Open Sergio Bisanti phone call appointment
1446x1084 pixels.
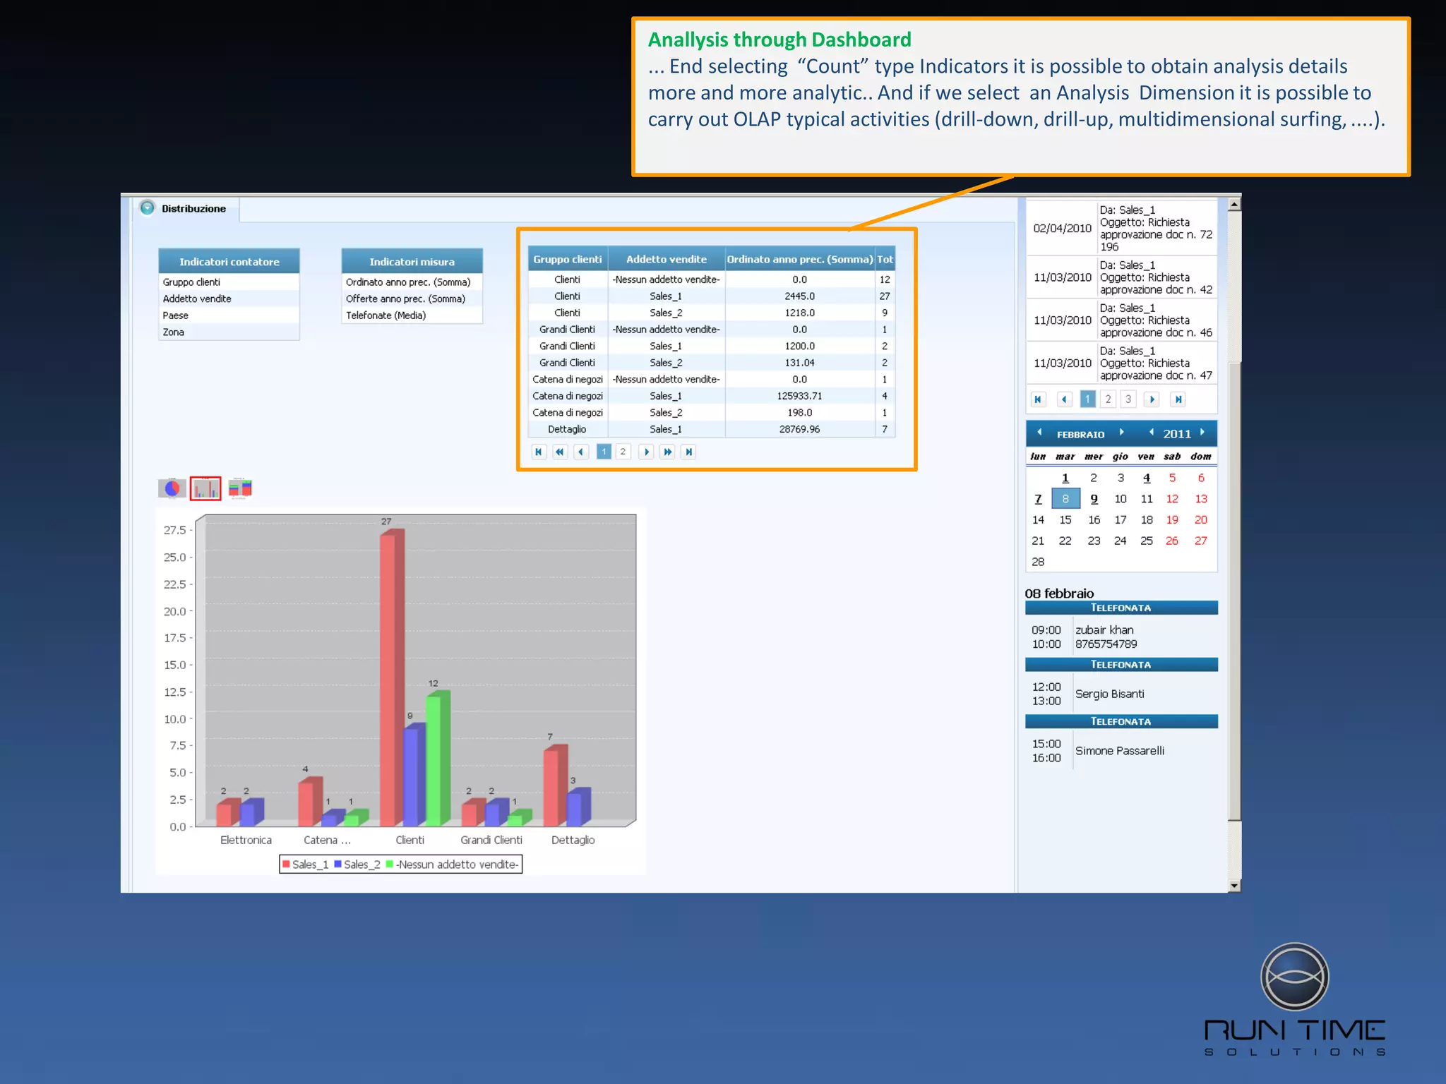[x=1121, y=694]
